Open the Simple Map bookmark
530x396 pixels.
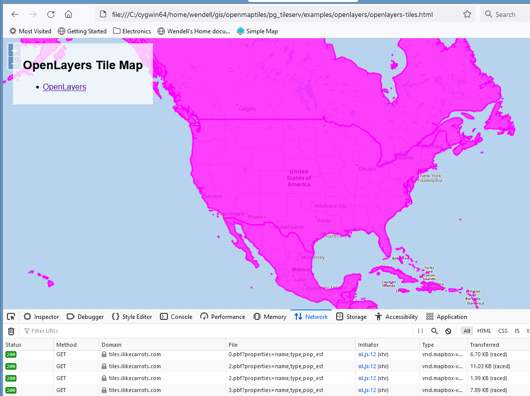(257, 31)
